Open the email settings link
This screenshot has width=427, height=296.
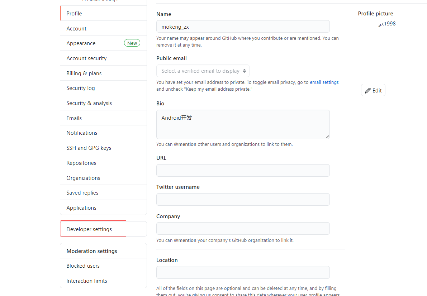point(324,82)
